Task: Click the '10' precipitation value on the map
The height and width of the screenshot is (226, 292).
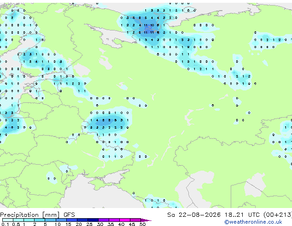Action: coord(152,25)
